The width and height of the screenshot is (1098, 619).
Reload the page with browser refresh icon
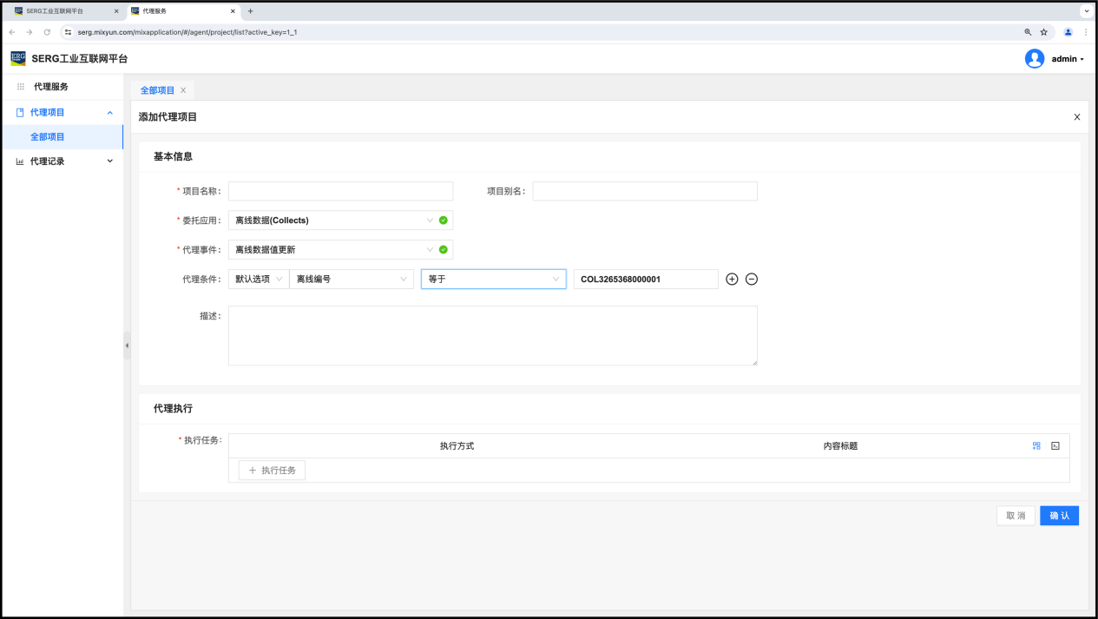click(47, 32)
